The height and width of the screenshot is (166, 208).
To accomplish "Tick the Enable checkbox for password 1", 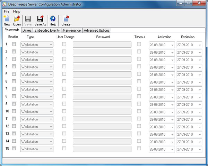I will coord(14,44).
